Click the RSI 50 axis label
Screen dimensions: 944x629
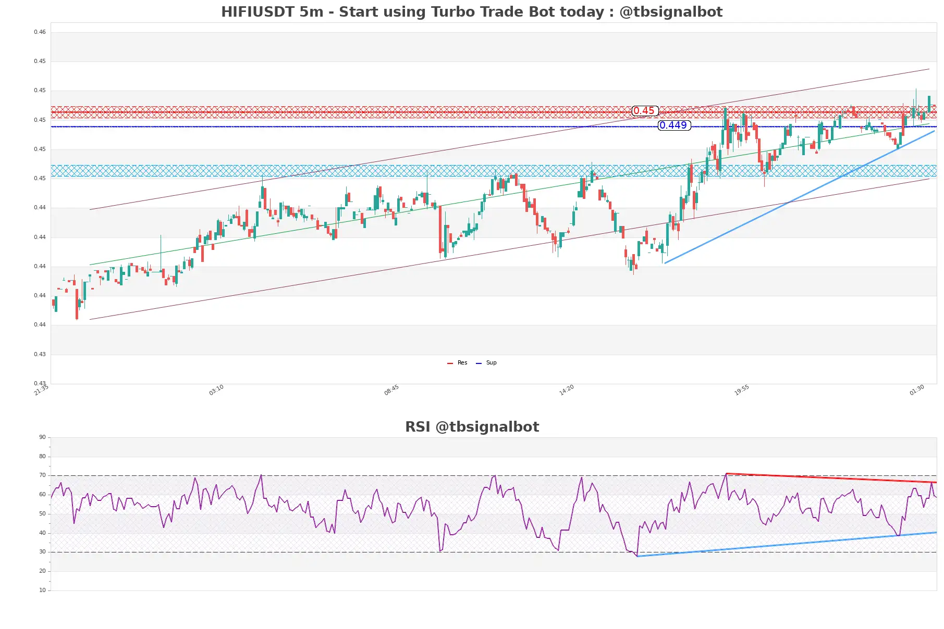pyautogui.click(x=42, y=513)
